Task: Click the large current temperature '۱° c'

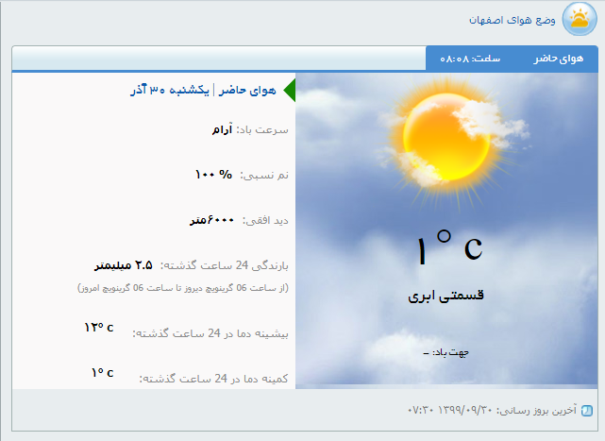Action: (450, 246)
